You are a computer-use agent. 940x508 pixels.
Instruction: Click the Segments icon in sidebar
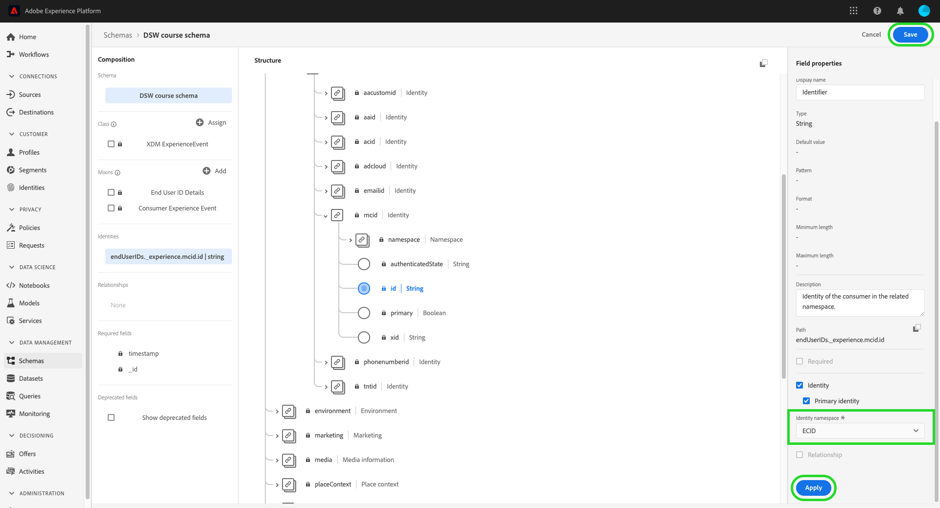(x=11, y=170)
